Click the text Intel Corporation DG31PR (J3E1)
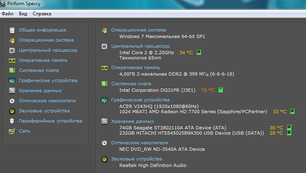This screenshot has width=306, height=173. pyautogui.click(x=157, y=90)
